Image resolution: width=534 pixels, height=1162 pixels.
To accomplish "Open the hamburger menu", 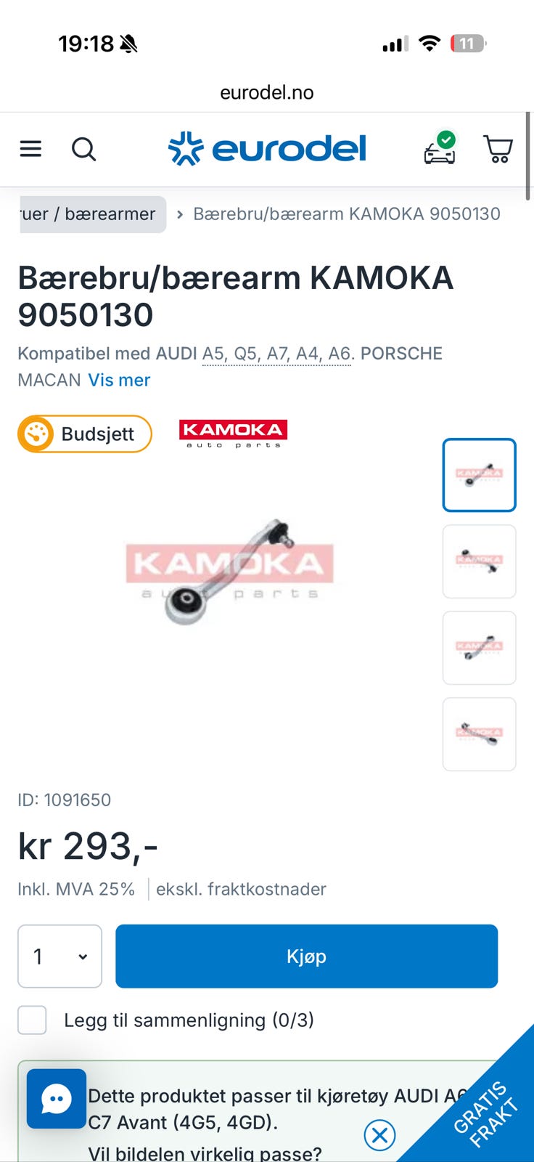I will (30, 149).
